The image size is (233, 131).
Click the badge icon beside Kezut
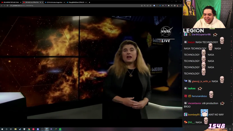186,42
